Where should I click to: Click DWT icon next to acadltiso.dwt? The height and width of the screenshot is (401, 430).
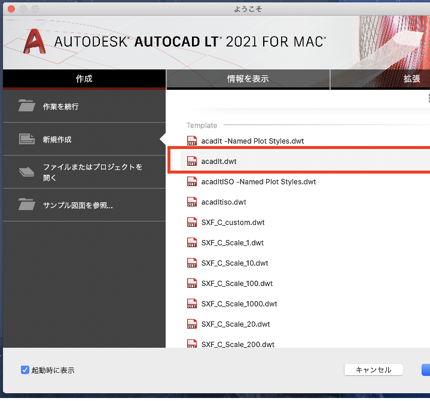[x=192, y=202]
